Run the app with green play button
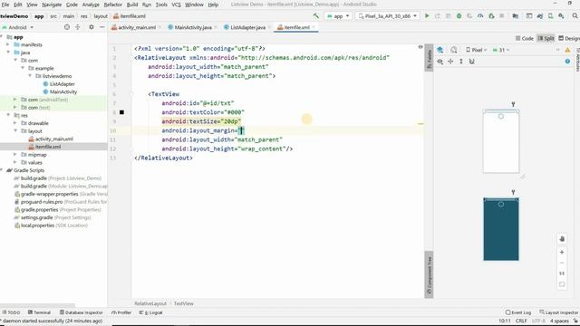This screenshot has width=580, height=326. coord(427,16)
